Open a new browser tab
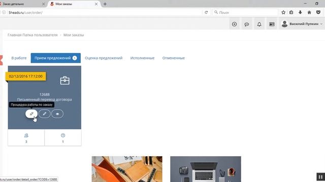 pyautogui.click(x=105, y=4)
